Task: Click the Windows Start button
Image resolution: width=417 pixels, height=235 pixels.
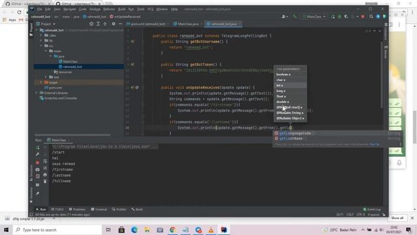Action: click(6, 230)
